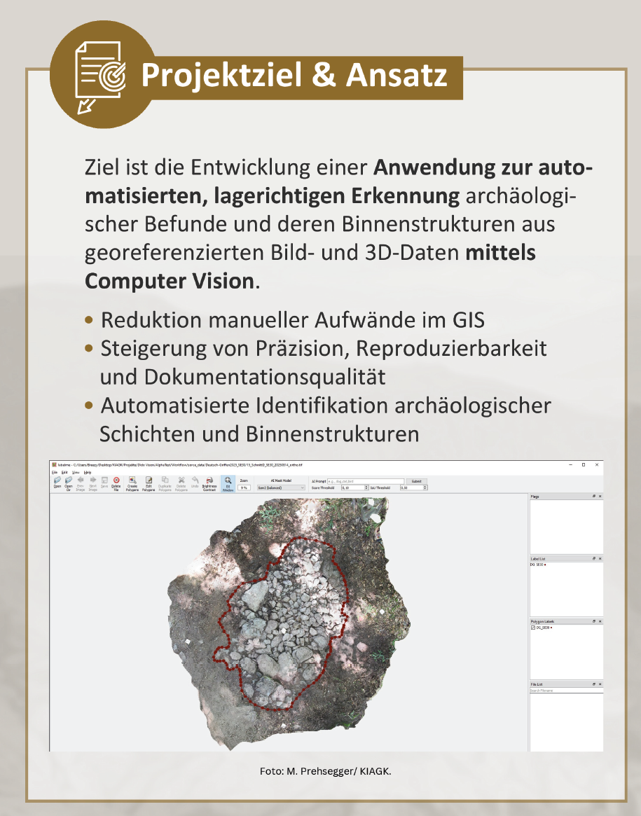Open the File menu
This screenshot has width=641, height=816.
pos(55,473)
